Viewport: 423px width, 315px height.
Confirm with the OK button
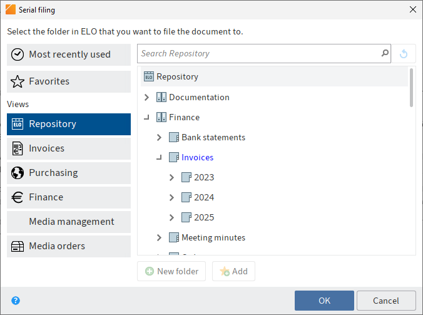pyautogui.click(x=324, y=301)
